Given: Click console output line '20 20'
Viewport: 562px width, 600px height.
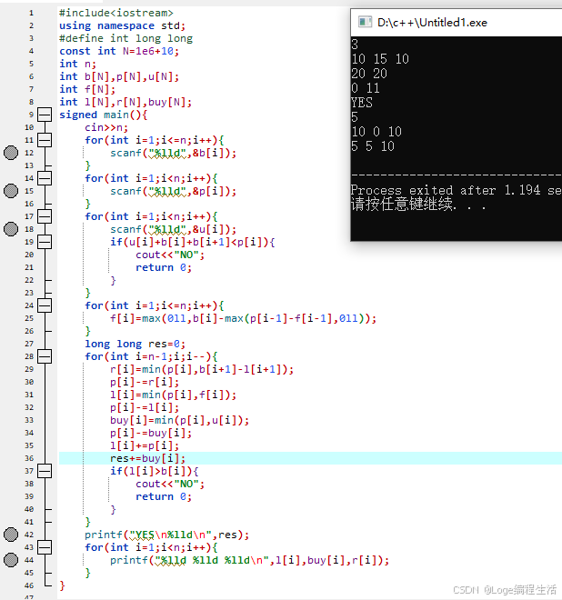Looking at the screenshot, I should (369, 74).
